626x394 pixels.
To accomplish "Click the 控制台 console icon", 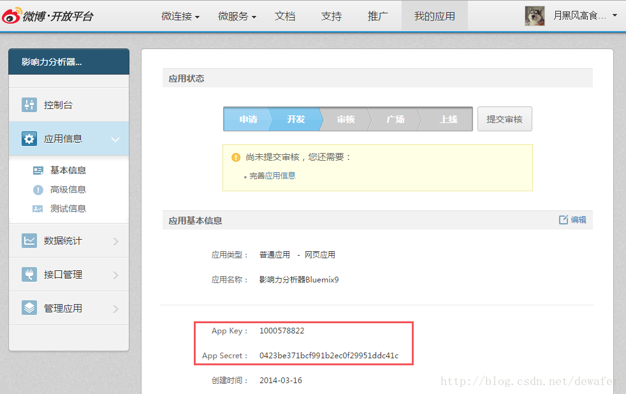I will click(x=29, y=105).
